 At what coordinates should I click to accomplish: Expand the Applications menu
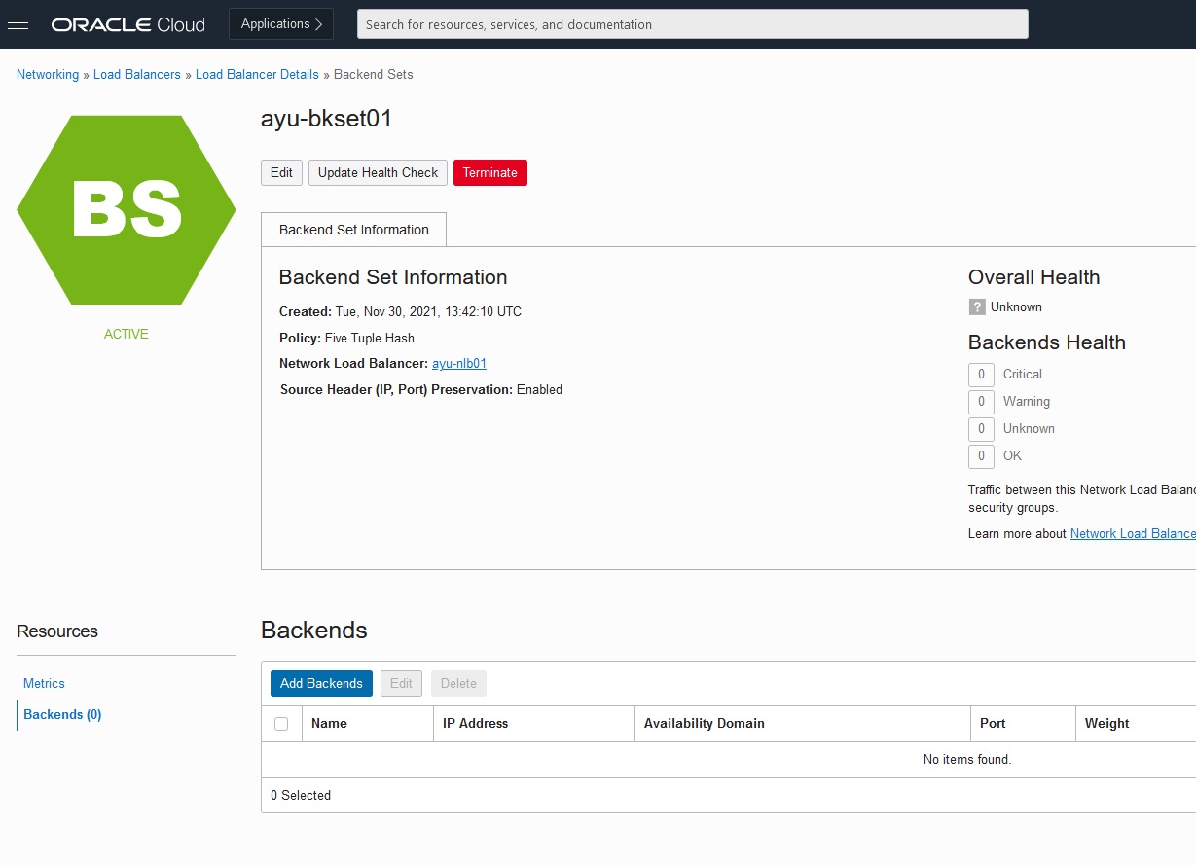click(x=281, y=24)
